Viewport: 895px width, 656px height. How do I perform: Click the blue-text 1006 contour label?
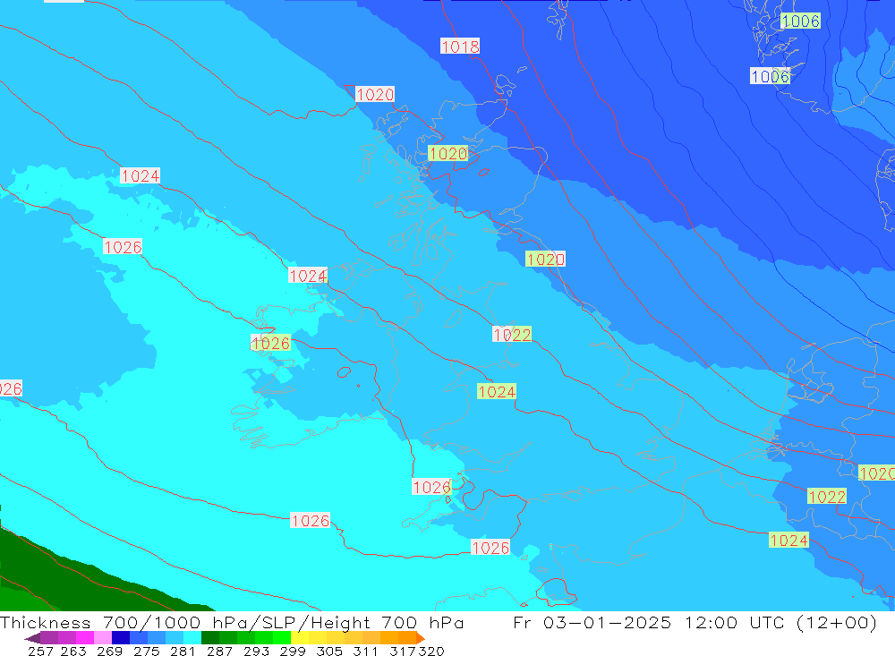tap(770, 76)
